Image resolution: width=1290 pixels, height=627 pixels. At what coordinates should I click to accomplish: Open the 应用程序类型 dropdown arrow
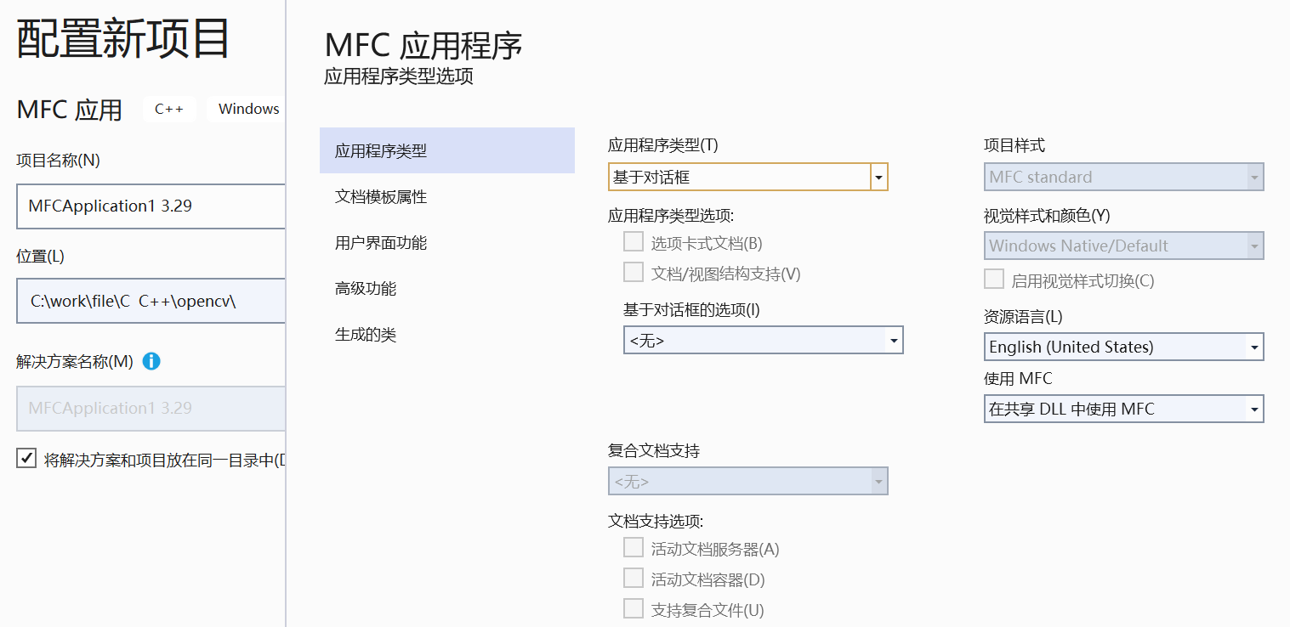coord(878,177)
